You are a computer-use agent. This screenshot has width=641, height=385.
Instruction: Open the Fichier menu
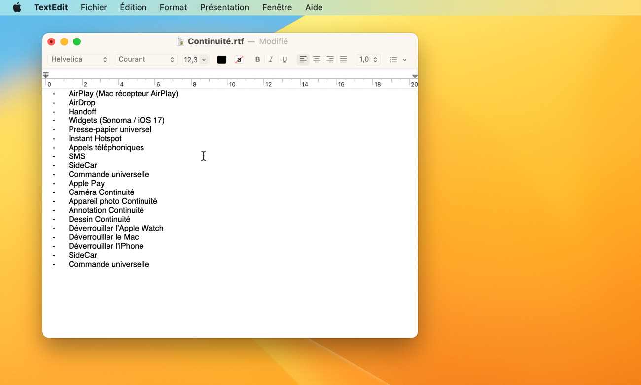click(94, 7)
